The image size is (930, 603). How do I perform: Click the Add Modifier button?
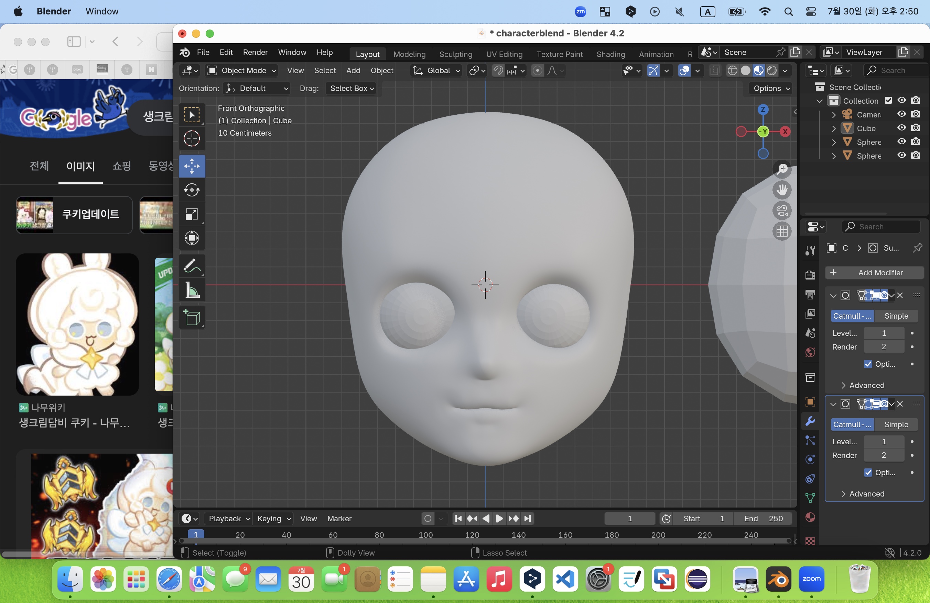(x=874, y=273)
